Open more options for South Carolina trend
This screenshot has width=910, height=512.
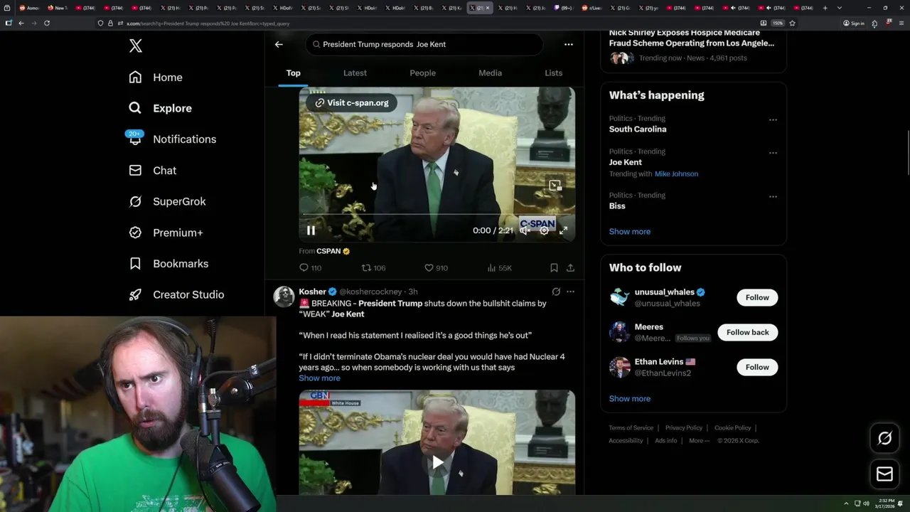pyautogui.click(x=773, y=120)
